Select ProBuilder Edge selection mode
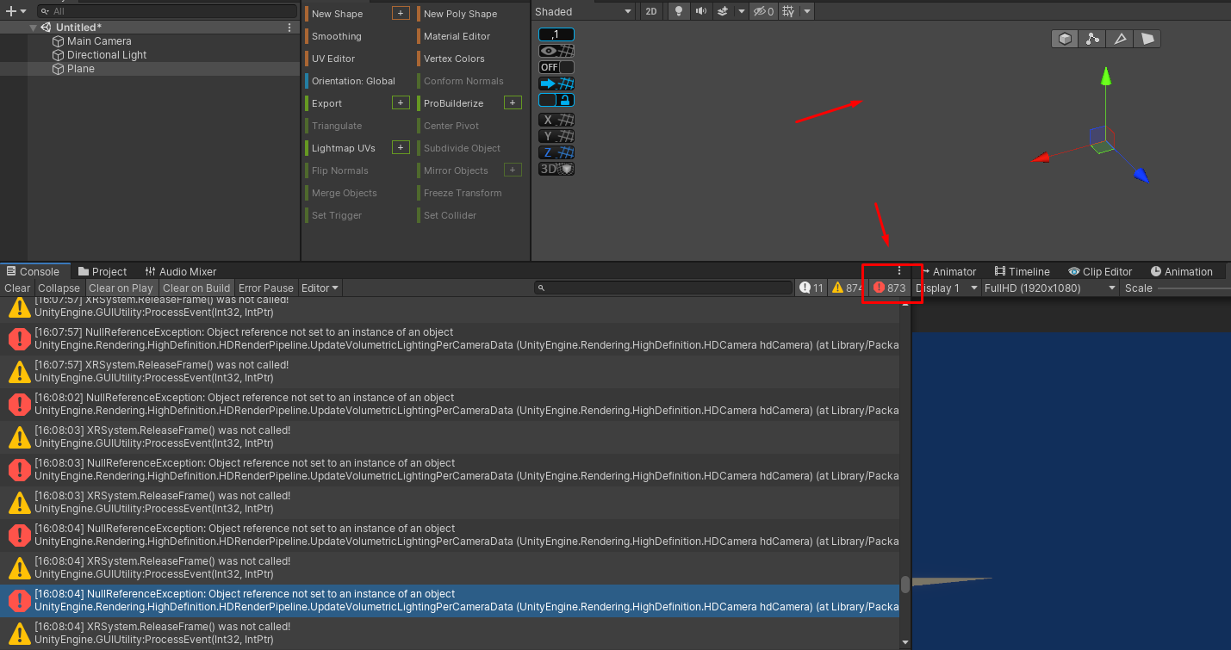1231x650 pixels. click(1120, 39)
